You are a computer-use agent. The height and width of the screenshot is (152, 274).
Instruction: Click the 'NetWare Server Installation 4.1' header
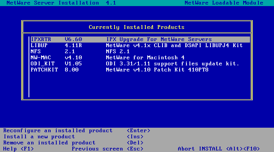point(61,3)
